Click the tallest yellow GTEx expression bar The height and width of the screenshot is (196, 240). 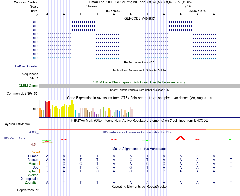coord(72,109)
